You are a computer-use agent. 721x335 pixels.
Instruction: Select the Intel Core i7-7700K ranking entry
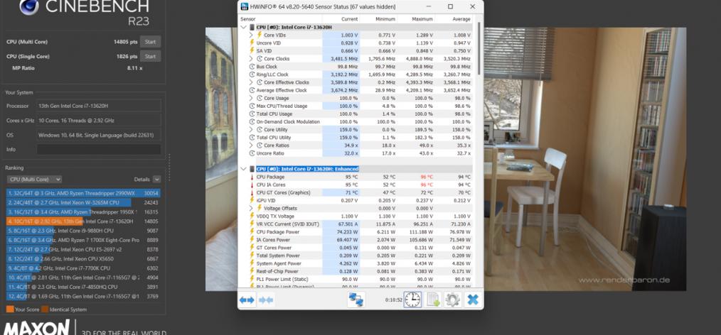tap(83, 268)
